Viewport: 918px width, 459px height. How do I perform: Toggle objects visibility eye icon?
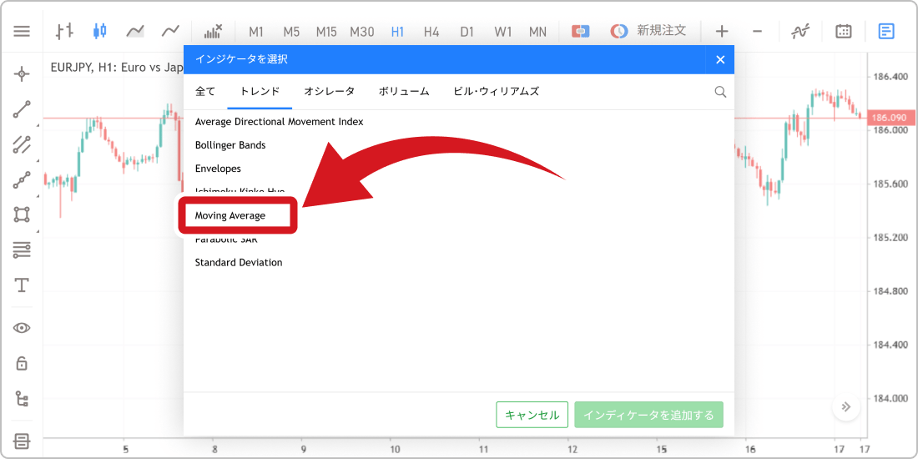[x=22, y=328]
